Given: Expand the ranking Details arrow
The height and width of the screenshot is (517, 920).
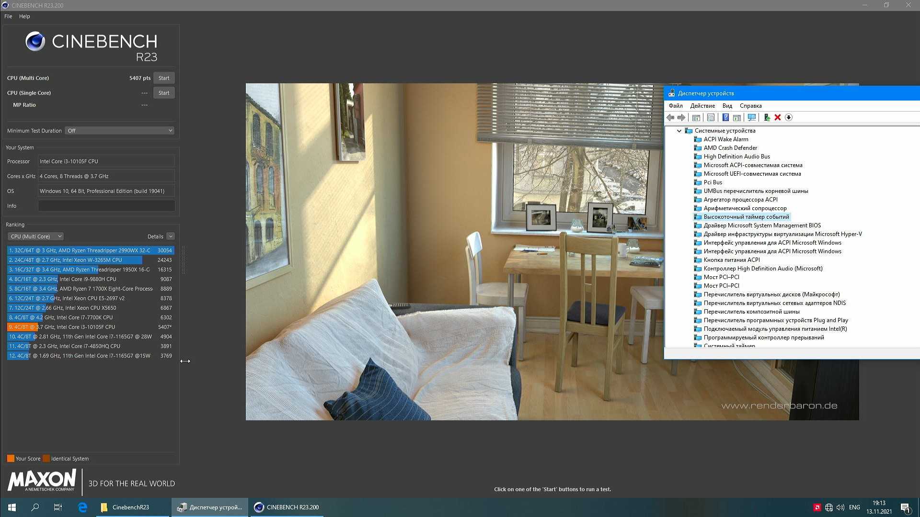Looking at the screenshot, I should tap(171, 236).
